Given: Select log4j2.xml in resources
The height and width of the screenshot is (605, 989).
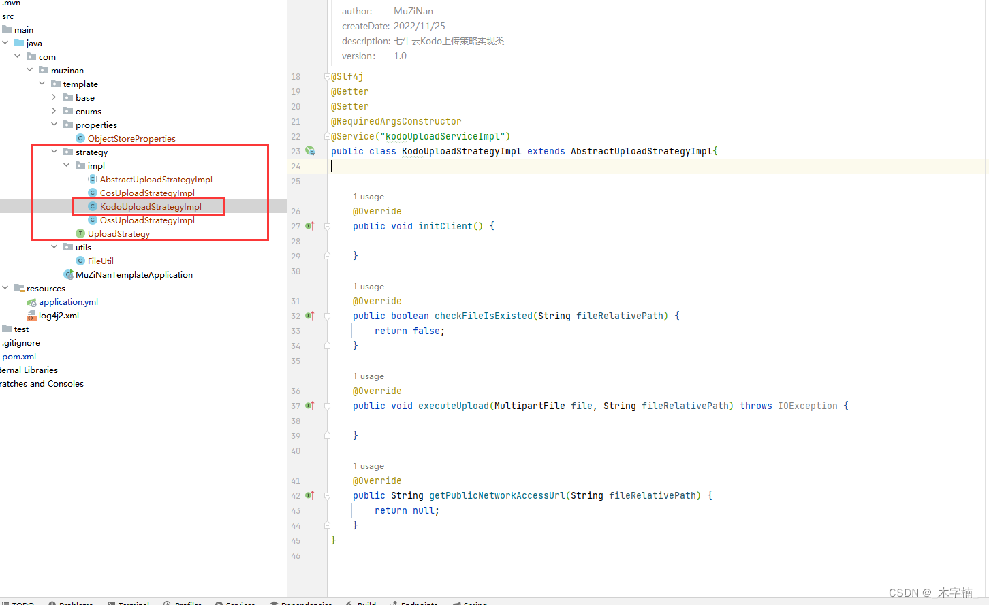Looking at the screenshot, I should [59, 315].
